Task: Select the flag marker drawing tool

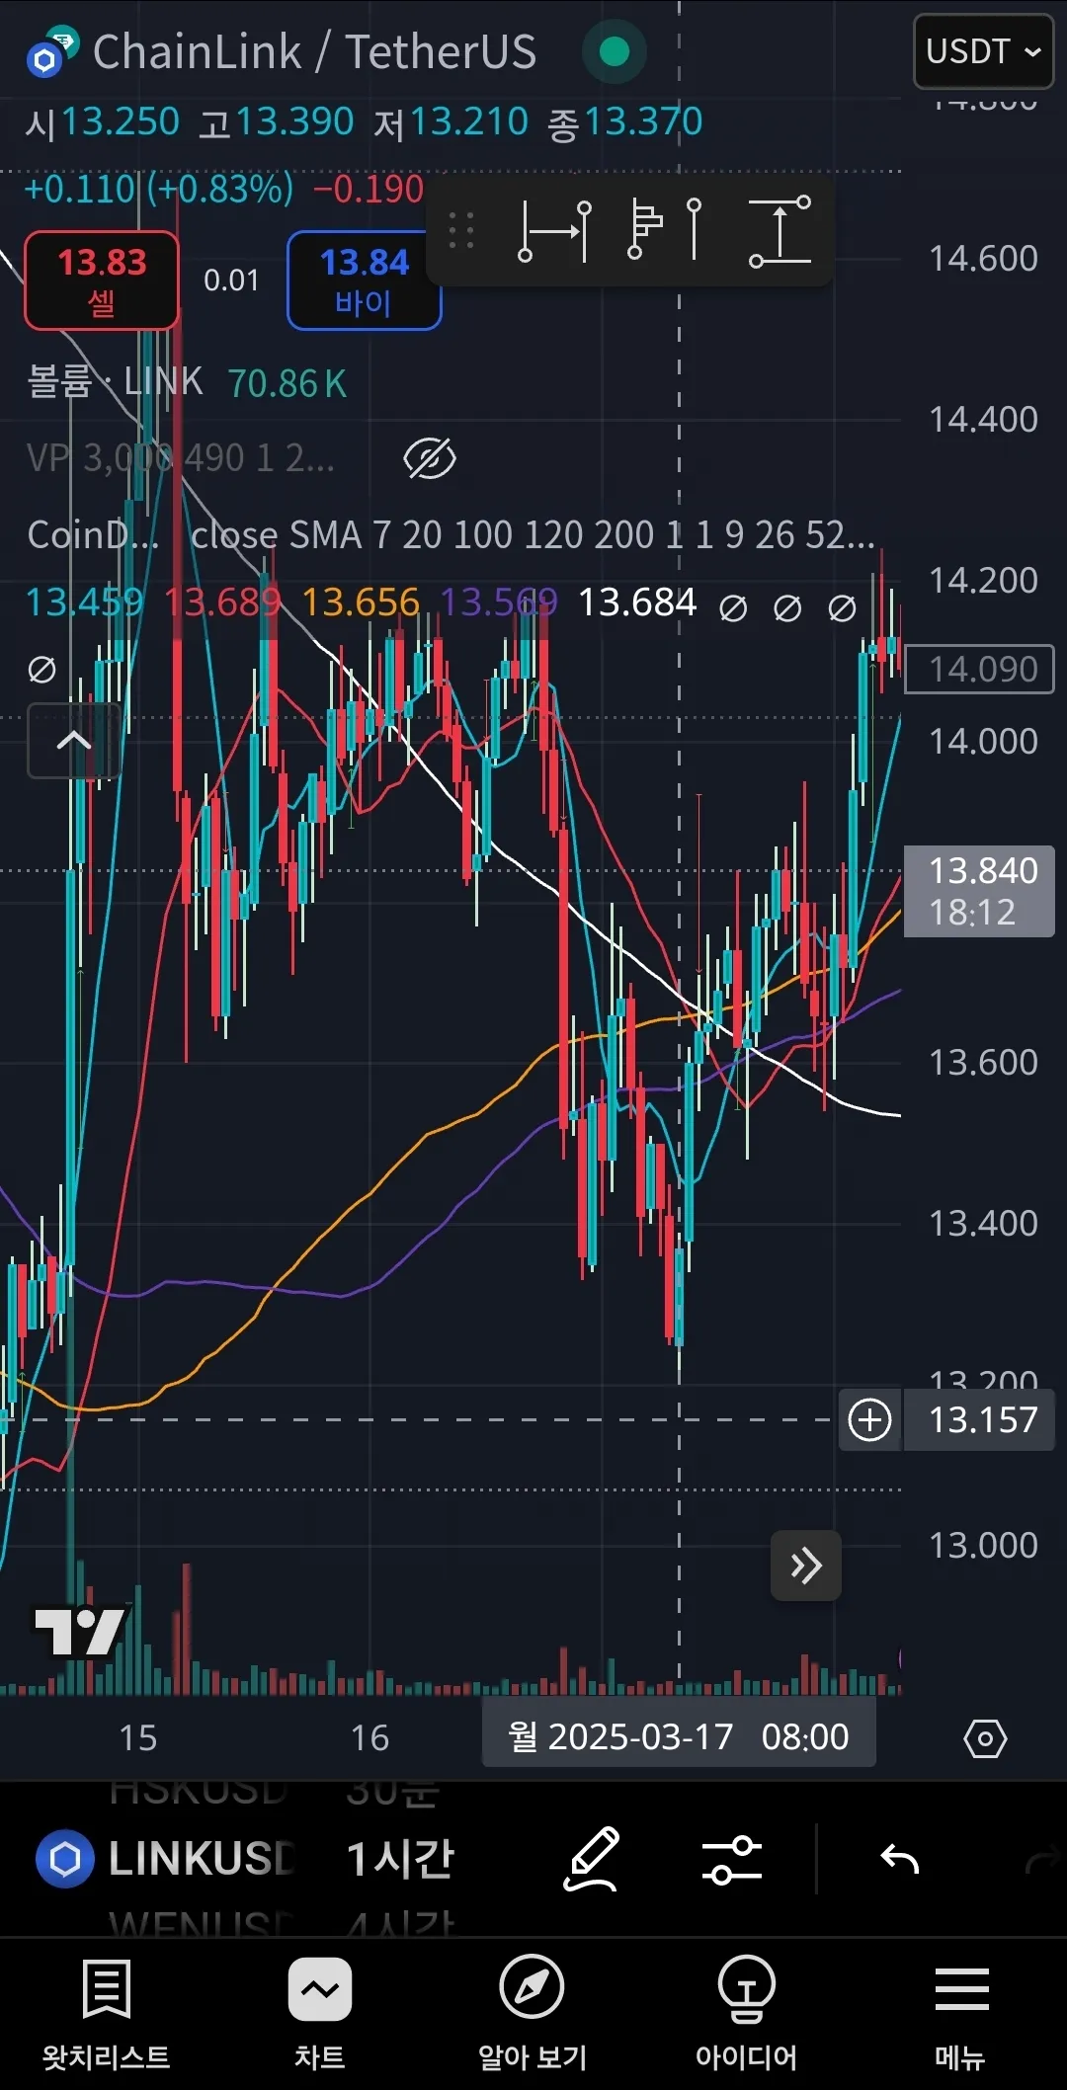Action: (x=664, y=231)
